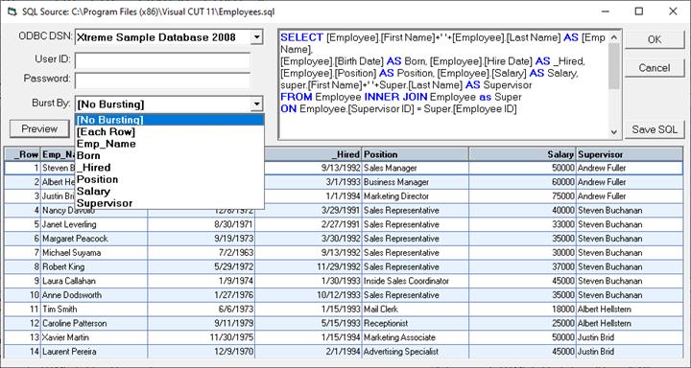Click the Laura Callahan name cell
Viewport: 691px width, 368px height.
(94, 281)
